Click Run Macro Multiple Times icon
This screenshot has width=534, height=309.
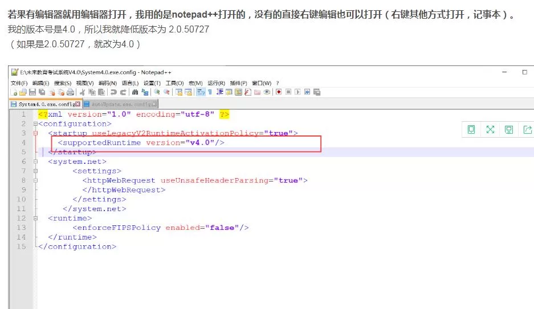(x=307, y=92)
